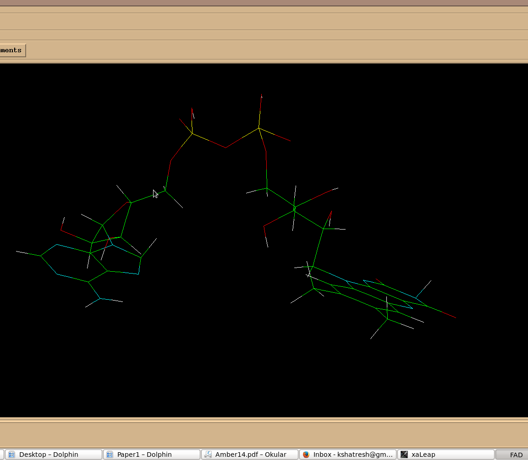Click the Dolphin icon beside Desktop taskbar entry
Viewport: 528px width, 460px height.
tap(11, 455)
